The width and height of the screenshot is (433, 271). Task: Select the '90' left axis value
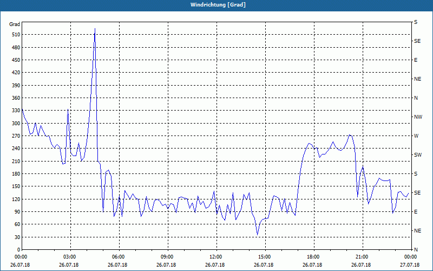tap(17, 212)
